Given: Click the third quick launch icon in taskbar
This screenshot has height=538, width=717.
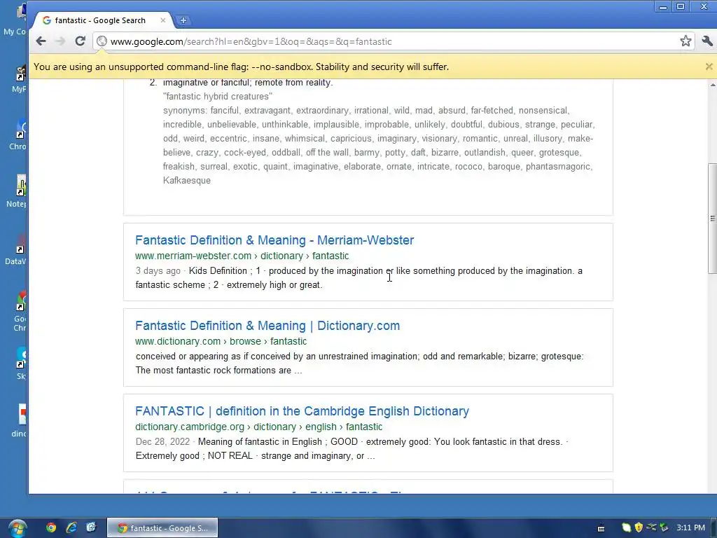Looking at the screenshot, I should point(91,528).
